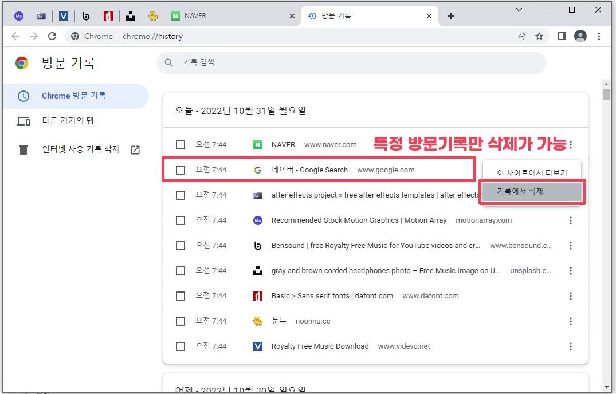Open the tab search chevron
Image resolution: width=616 pixels, height=394 pixels.
tap(519, 10)
